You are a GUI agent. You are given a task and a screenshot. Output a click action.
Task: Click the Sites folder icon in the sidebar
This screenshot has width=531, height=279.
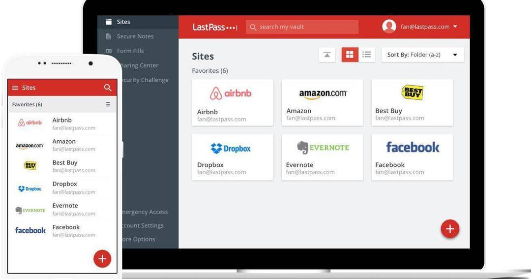tap(108, 22)
